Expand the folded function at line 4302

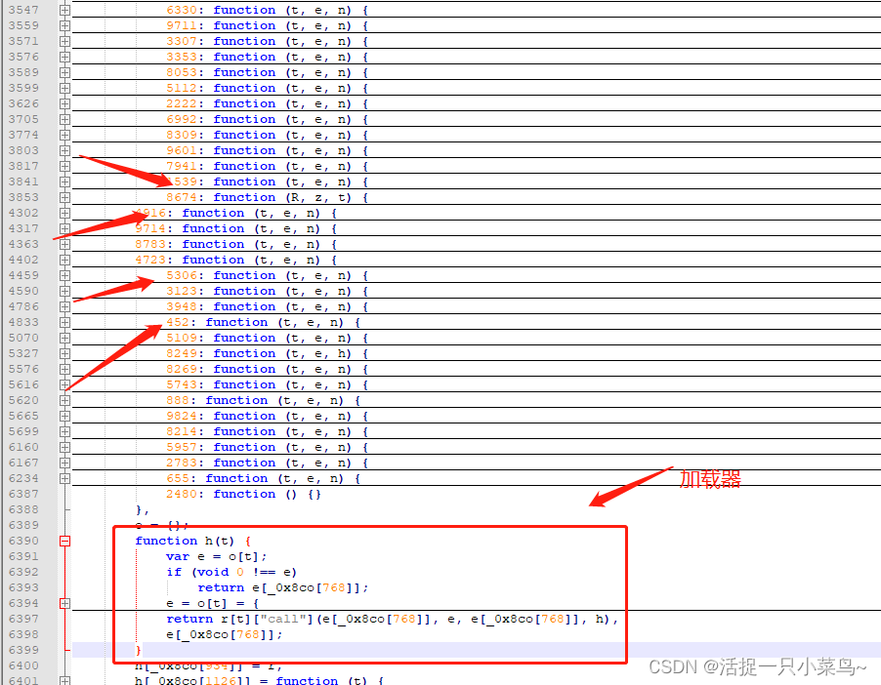[64, 213]
